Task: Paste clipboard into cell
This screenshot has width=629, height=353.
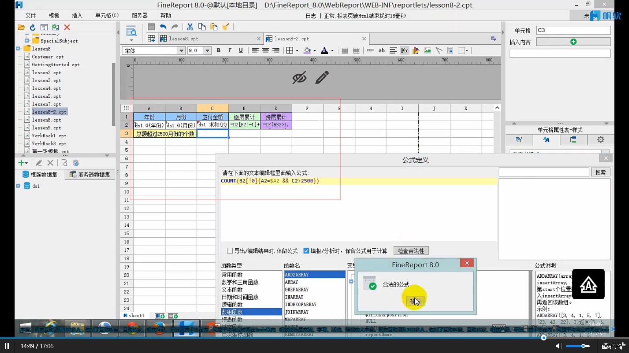Action: [213, 27]
